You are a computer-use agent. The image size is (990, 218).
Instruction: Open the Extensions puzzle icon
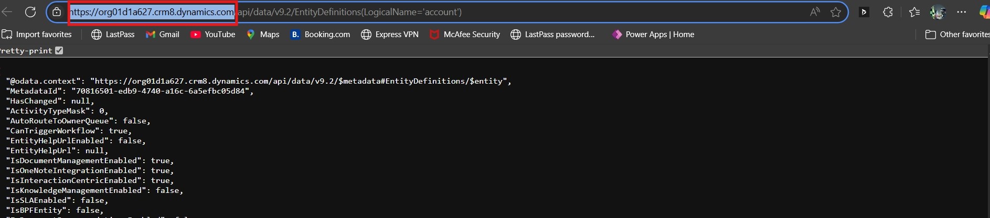click(888, 12)
